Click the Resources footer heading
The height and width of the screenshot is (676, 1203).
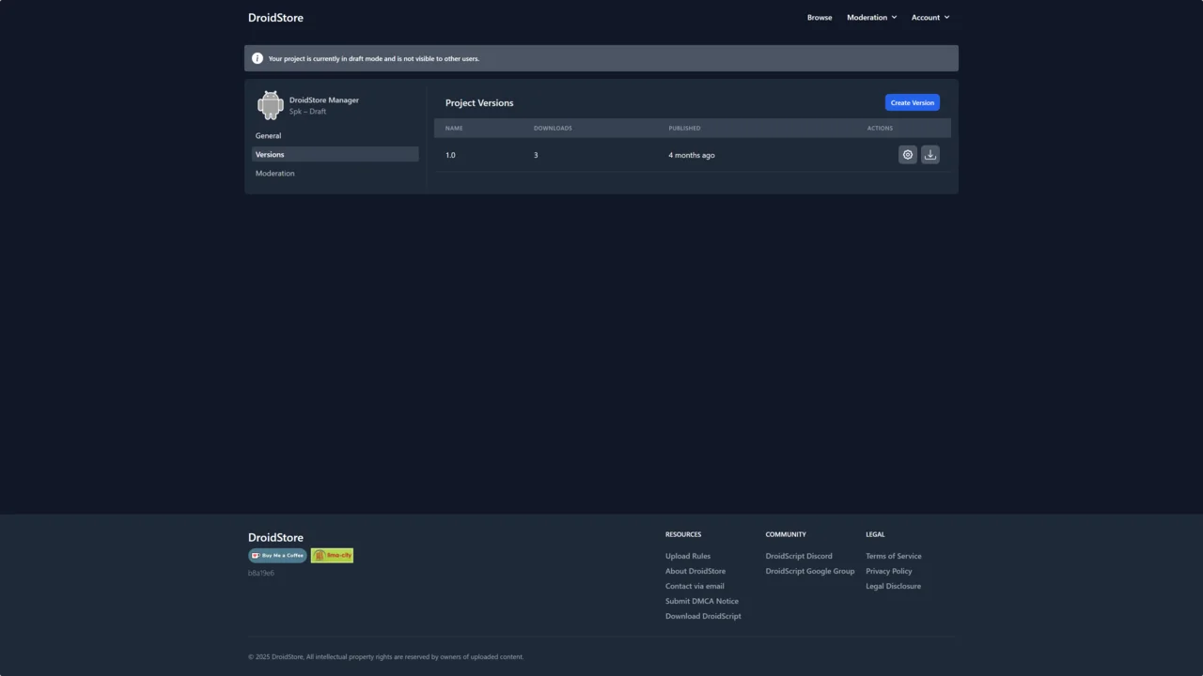[683, 534]
